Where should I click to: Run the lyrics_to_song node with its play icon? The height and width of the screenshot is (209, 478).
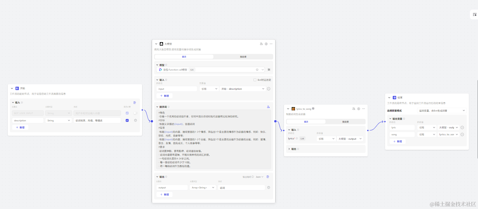(358, 109)
